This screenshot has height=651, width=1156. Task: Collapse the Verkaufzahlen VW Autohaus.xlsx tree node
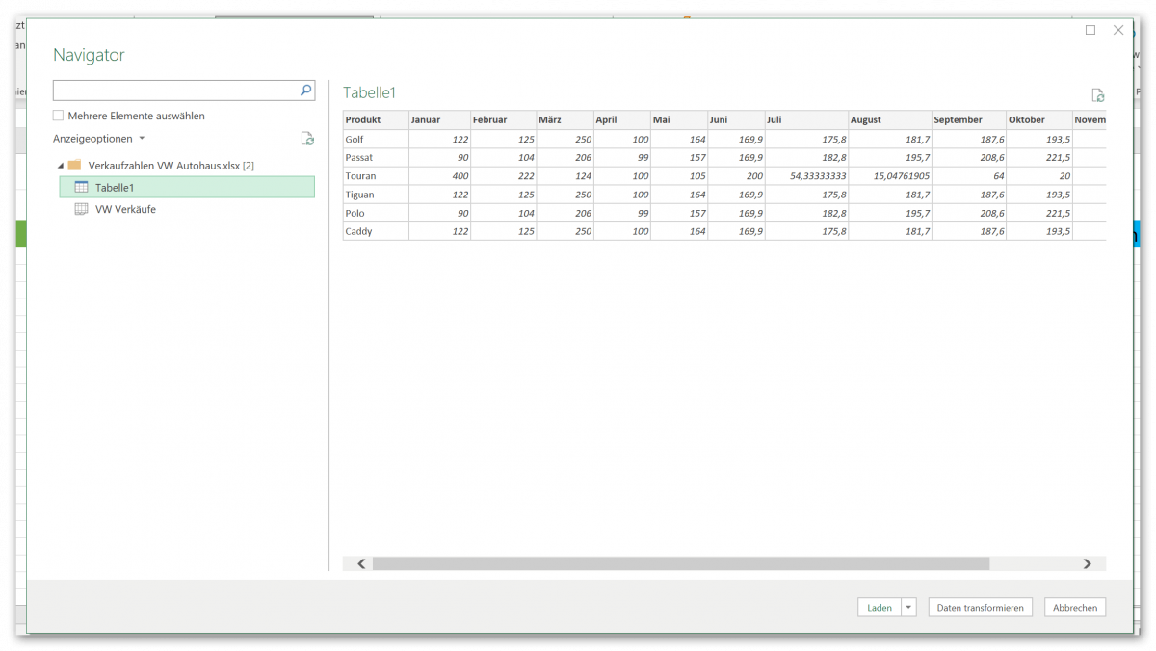point(60,164)
